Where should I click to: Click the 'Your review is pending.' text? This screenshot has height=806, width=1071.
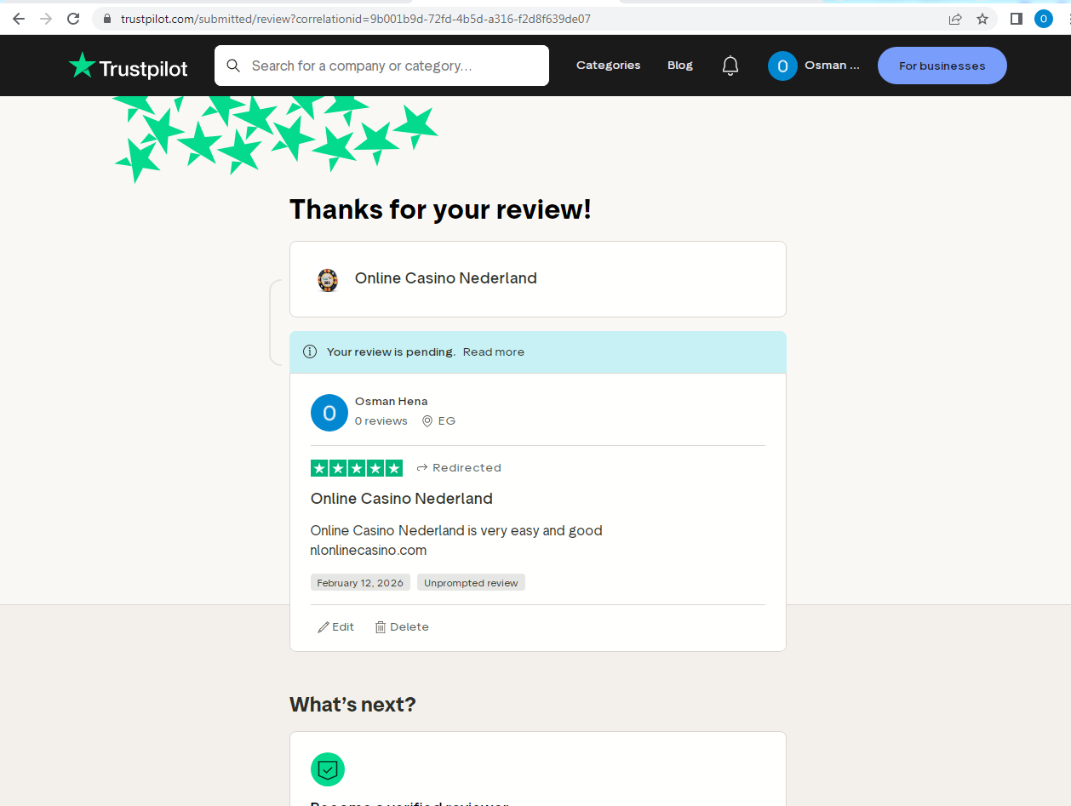pos(392,352)
